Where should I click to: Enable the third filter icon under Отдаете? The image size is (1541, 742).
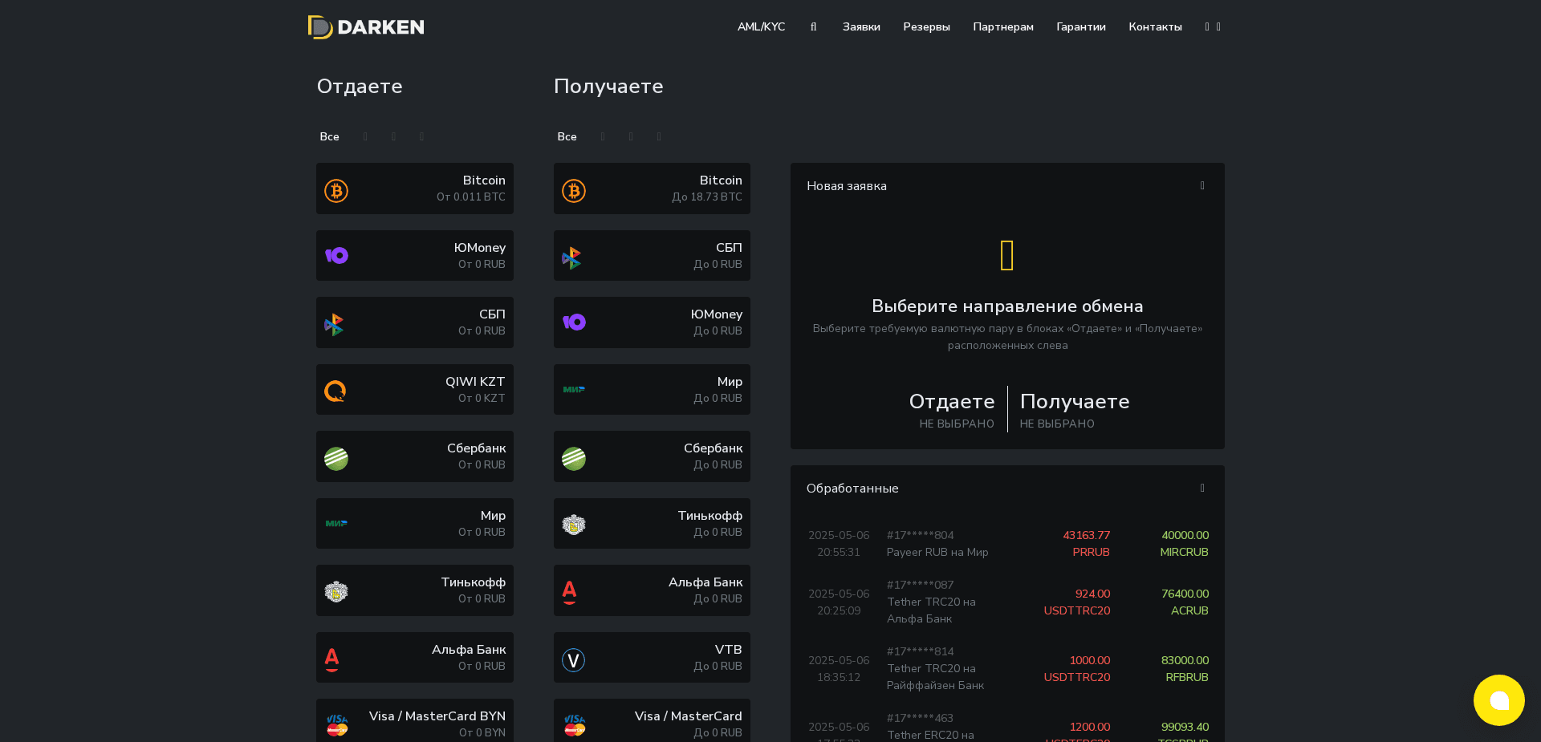[x=421, y=136]
